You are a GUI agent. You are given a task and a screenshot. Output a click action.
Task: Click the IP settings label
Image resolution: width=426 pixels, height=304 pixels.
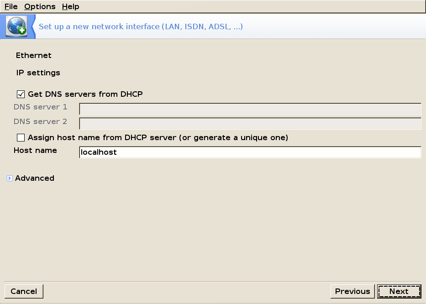point(38,73)
